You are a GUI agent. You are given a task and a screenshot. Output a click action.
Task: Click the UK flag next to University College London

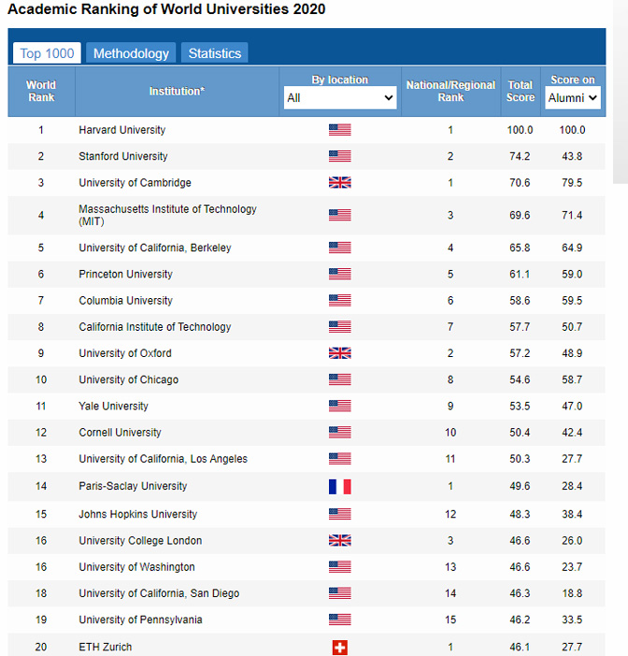point(339,540)
